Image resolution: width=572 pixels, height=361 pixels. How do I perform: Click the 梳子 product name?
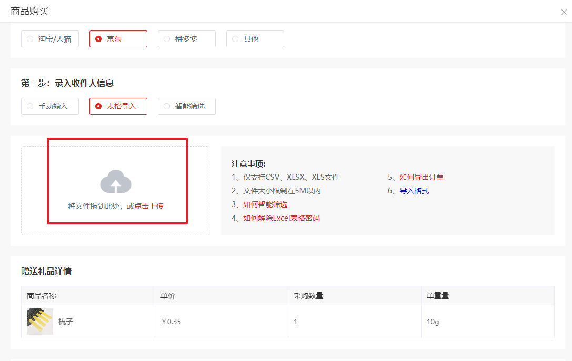coord(66,322)
